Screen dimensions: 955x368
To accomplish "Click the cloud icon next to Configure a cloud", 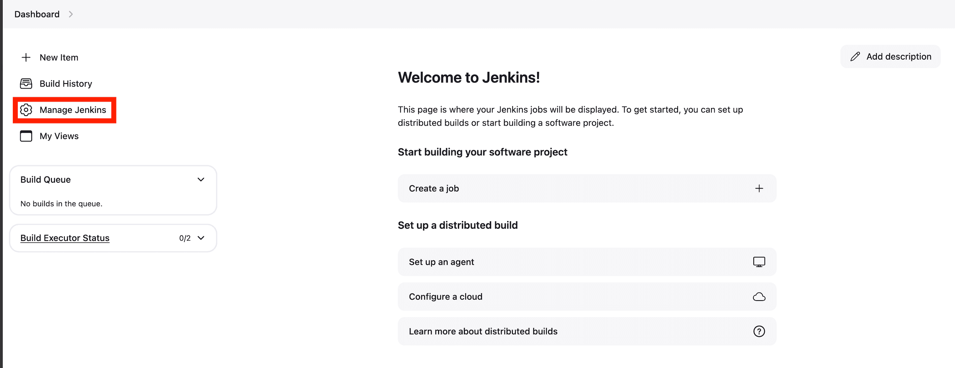I will (759, 297).
